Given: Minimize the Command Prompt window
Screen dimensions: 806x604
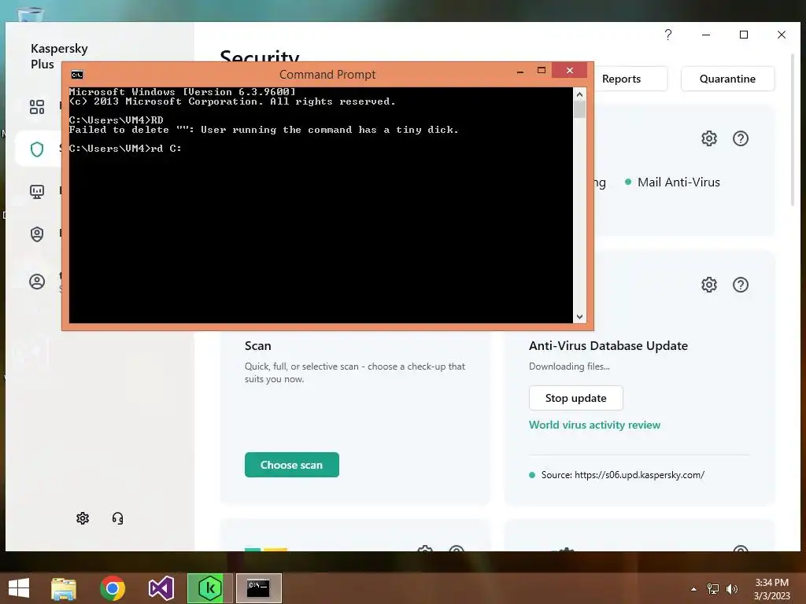Looking at the screenshot, I should [520, 71].
